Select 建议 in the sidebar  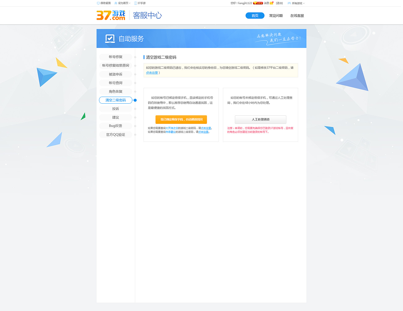click(x=116, y=117)
